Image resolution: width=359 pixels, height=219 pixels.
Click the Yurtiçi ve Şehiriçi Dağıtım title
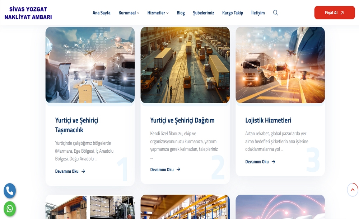pos(182,120)
